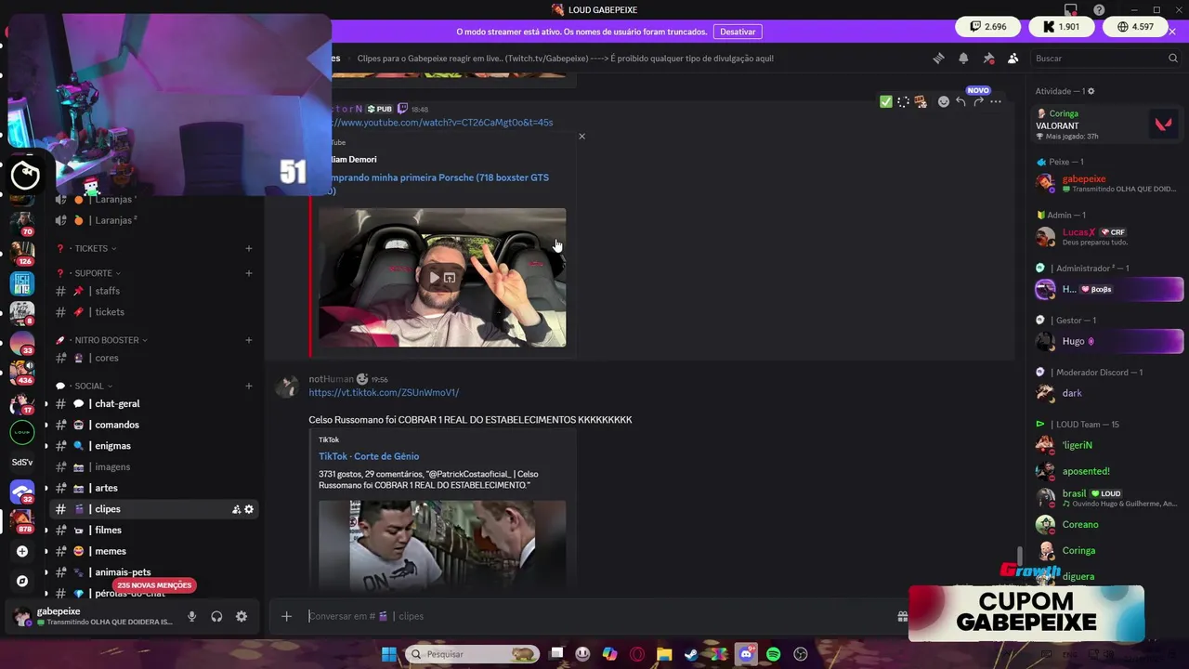Open gabepeixe in member list
This screenshot has width=1189, height=669.
tap(1107, 183)
